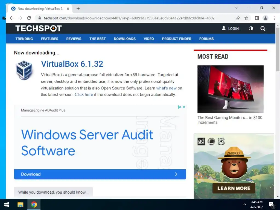Go to the REVIEWS section
The height and width of the screenshot is (210, 280).
click(x=74, y=39)
